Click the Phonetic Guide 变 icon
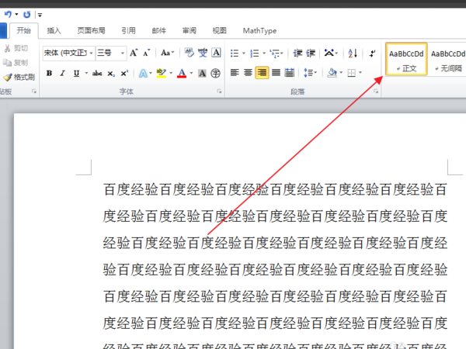This screenshot has width=466, height=349. 203,53
